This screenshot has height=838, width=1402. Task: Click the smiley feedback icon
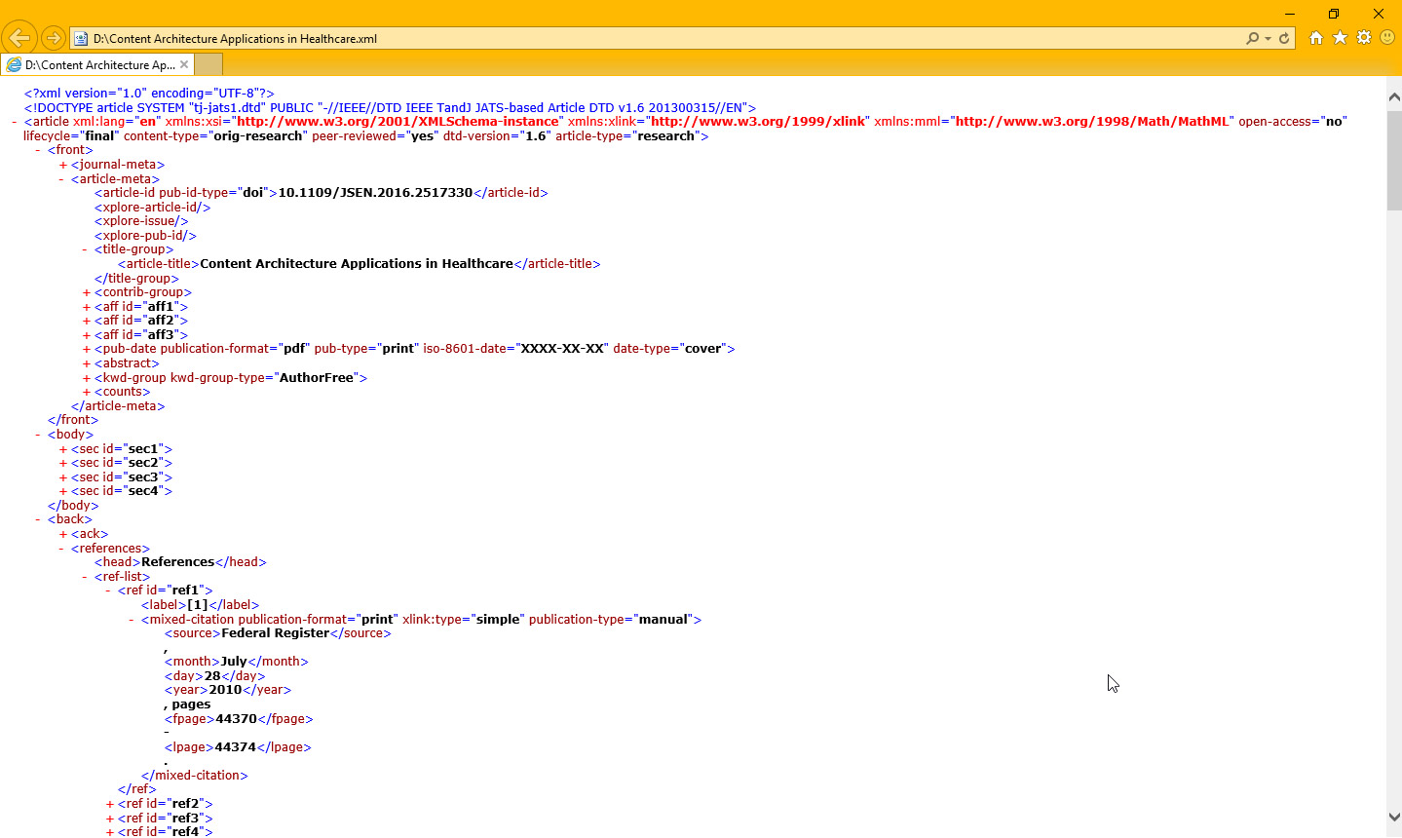1387,37
